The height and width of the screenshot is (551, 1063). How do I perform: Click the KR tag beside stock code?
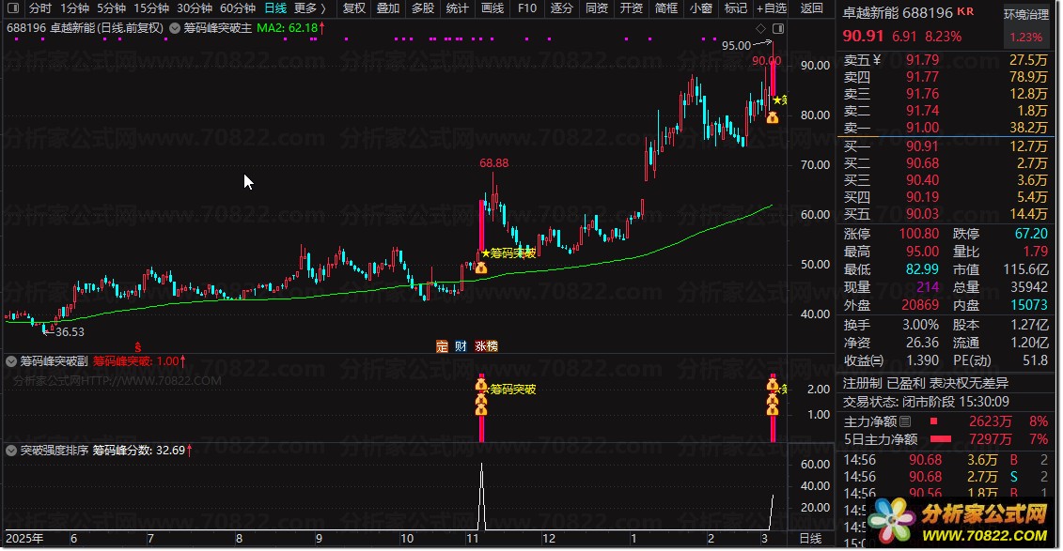click(966, 11)
